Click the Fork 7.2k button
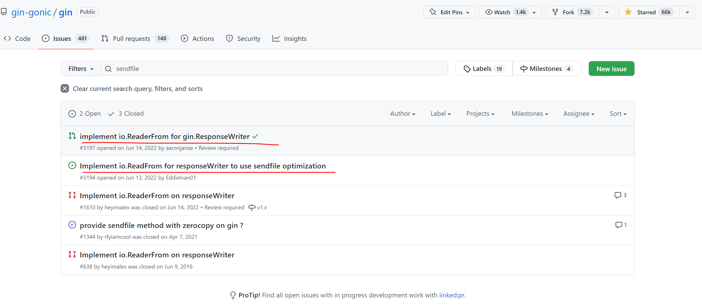Viewport: 702px width, 308px height. [x=572, y=12]
